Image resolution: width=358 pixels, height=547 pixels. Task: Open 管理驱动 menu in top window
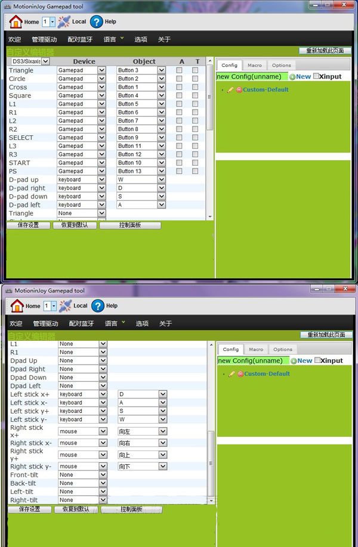coord(44,39)
